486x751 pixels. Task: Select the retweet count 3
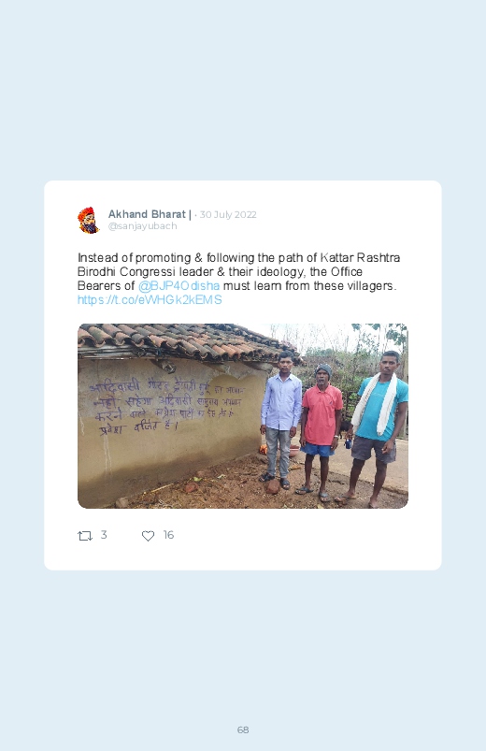coord(104,535)
